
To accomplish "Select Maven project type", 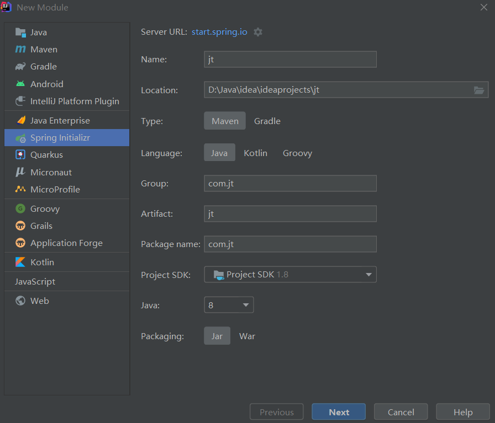I will 225,121.
